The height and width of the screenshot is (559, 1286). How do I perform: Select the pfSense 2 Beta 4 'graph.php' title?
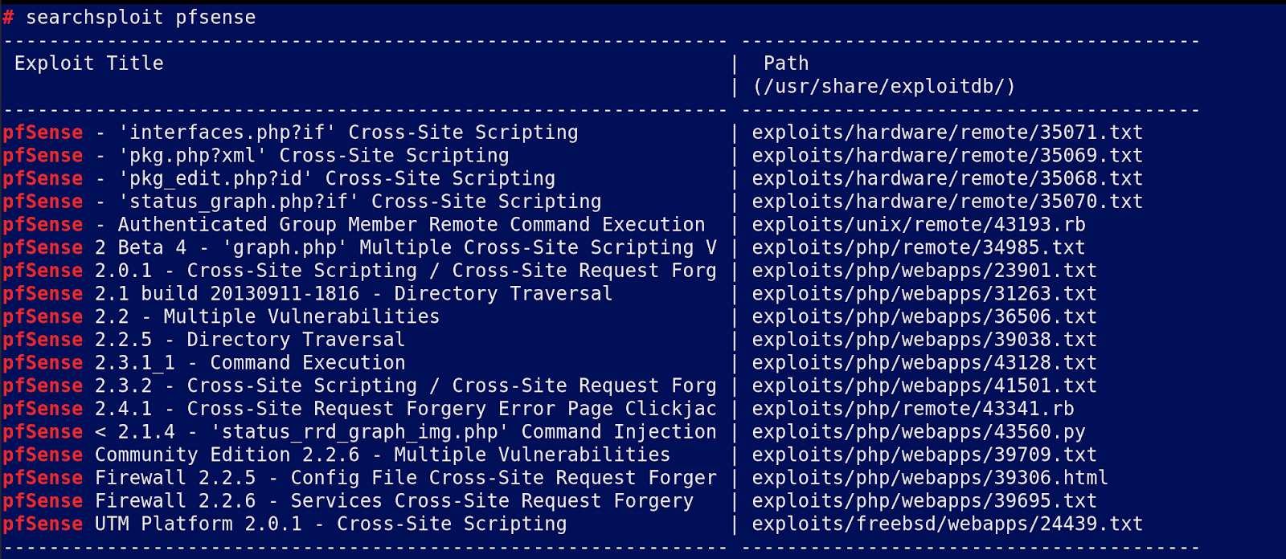click(360, 248)
